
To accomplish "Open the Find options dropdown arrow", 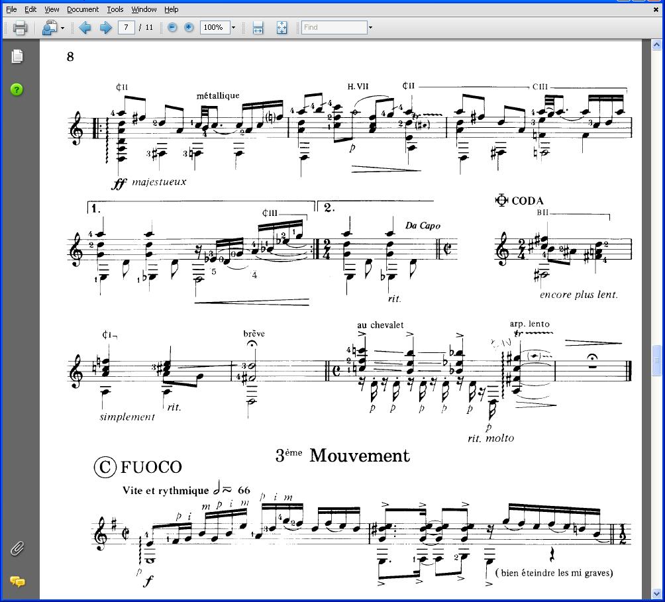I will pos(370,28).
